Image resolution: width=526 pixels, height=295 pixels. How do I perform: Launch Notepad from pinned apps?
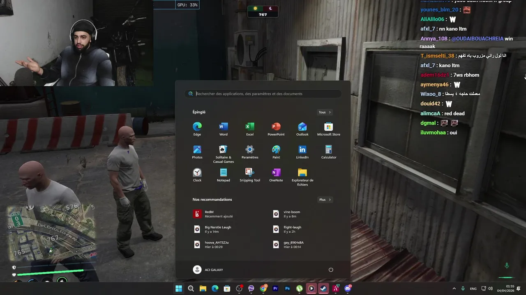224,175
